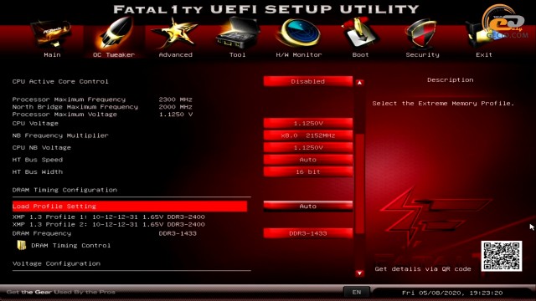Select the Load Profile Setting row

[x=130, y=207]
